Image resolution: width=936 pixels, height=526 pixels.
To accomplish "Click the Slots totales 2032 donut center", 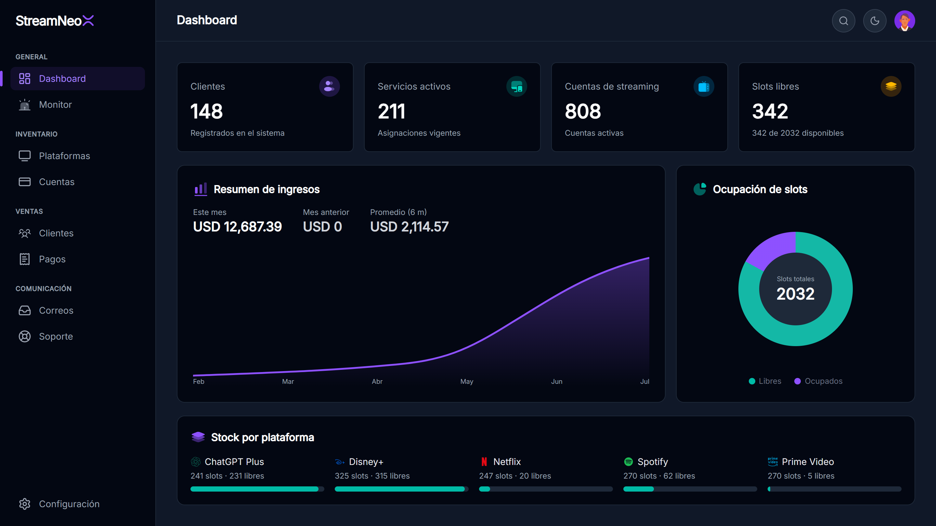I will [795, 289].
